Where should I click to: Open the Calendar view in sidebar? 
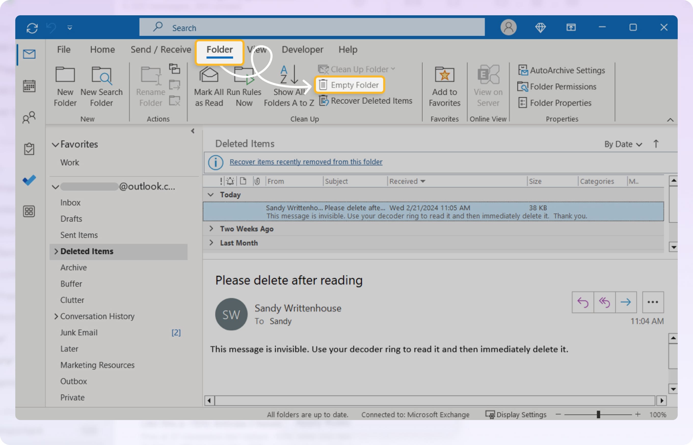tap(29, 86)
